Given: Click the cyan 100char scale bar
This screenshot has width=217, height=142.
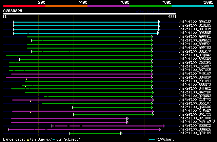Looking at the screenshot, I should coord(152,140).
